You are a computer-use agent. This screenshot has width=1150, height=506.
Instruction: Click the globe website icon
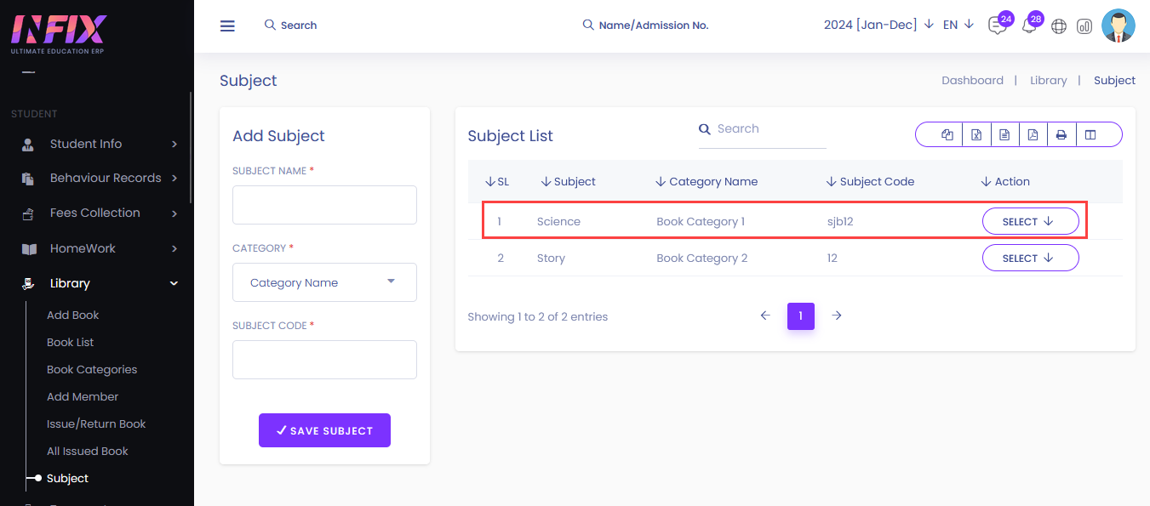[x=1059, y=26]
